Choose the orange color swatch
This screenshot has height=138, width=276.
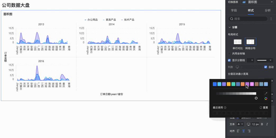pyautogui.click(x=242, y=84)
